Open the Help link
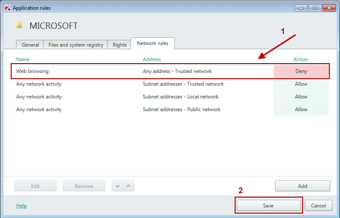340x218 pixels. point(21,205)
